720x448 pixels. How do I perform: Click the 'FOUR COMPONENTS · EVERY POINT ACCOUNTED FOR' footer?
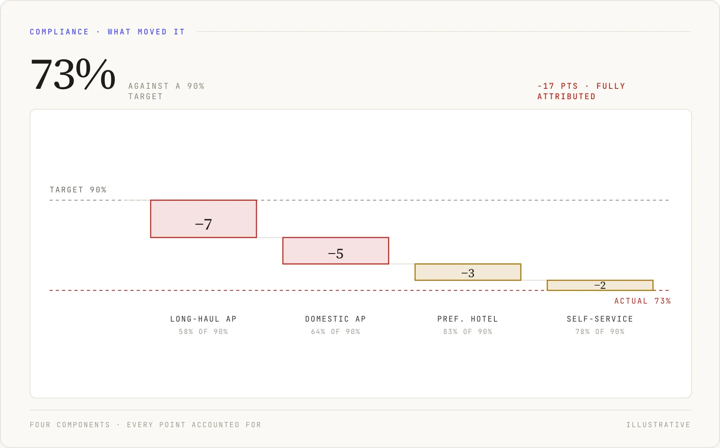click(x=145, y=425)
